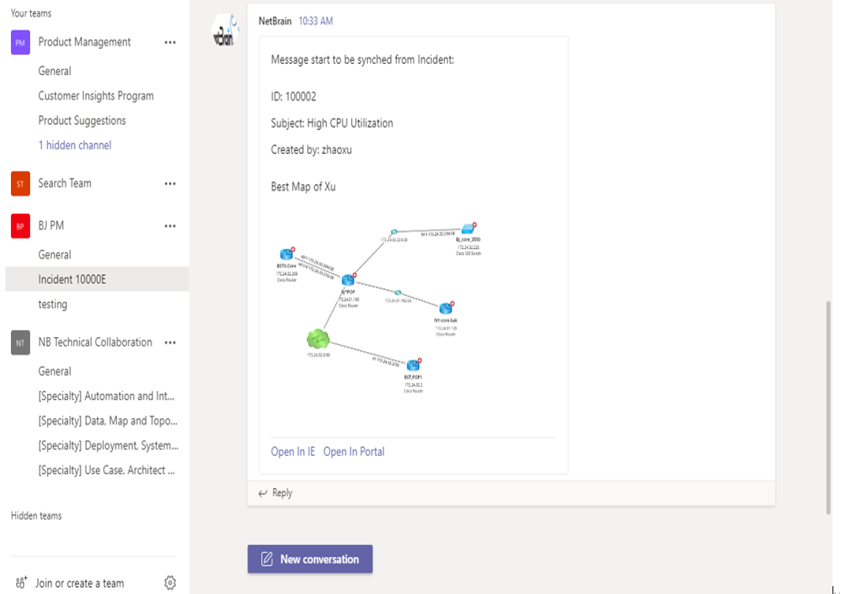This screenshot has width=842, height=594.
Task: Click the Product Management team avatar icon
Action: coord(21,43)
